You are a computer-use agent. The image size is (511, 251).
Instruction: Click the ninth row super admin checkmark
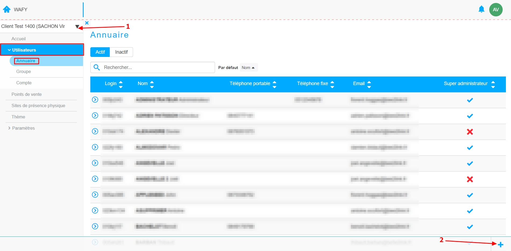pyautogui.click(x=470, y=227)
